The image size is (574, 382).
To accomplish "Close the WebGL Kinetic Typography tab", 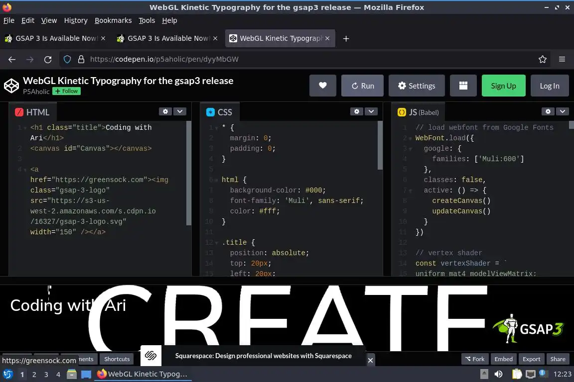I will pos(327,38).
